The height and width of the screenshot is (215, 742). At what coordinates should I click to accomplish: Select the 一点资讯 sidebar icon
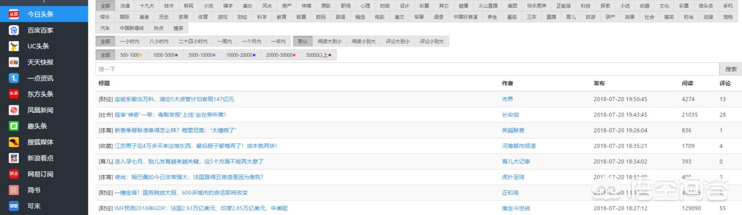click(x=13, y=78)
